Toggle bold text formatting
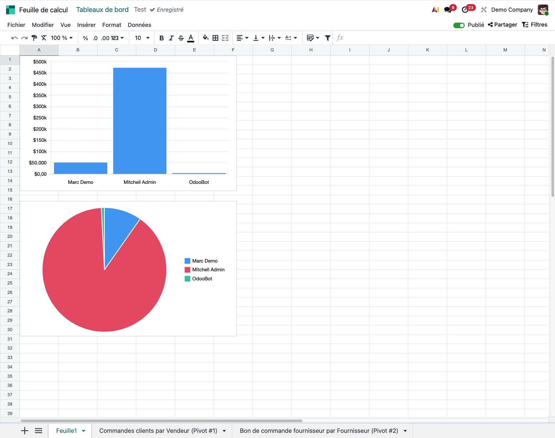Image resolution: width=555 pixels, height=438 pixels. click(x=162, y=38)
